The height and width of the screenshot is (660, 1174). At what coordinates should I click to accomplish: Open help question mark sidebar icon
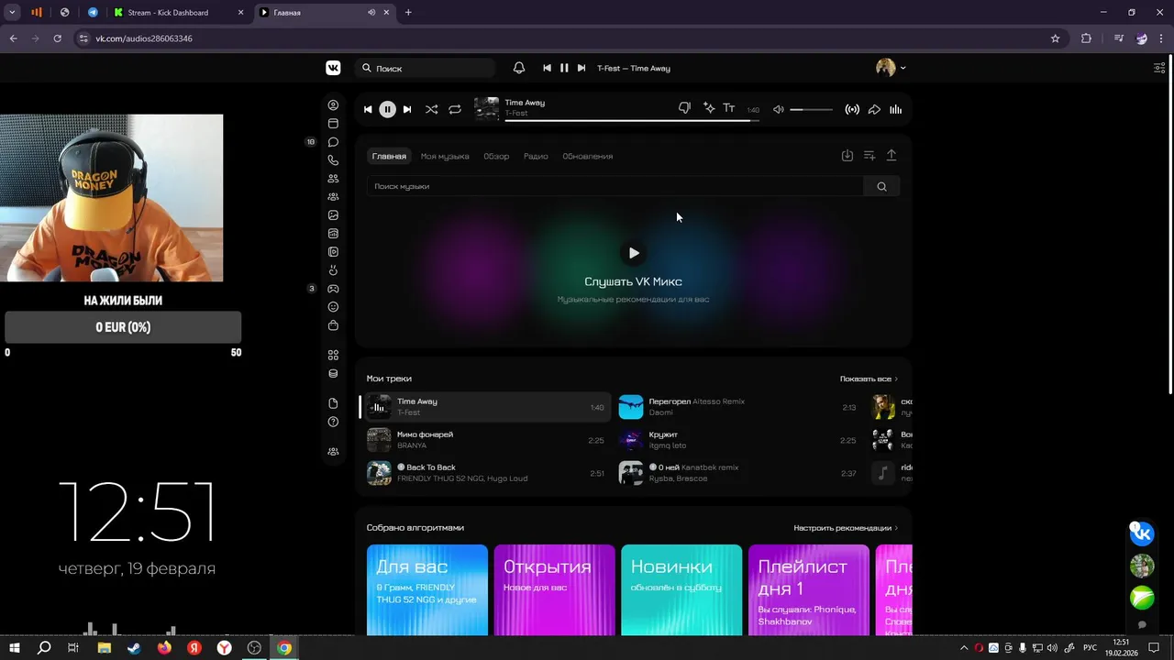point(333,422)
